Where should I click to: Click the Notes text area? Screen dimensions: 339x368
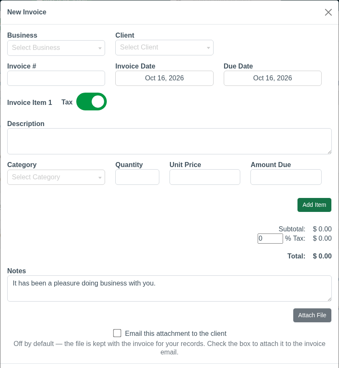pos(169,288)
